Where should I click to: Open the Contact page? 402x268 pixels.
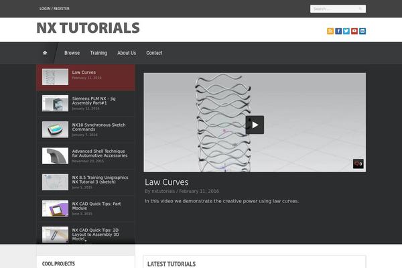click(x=154, y=53)
